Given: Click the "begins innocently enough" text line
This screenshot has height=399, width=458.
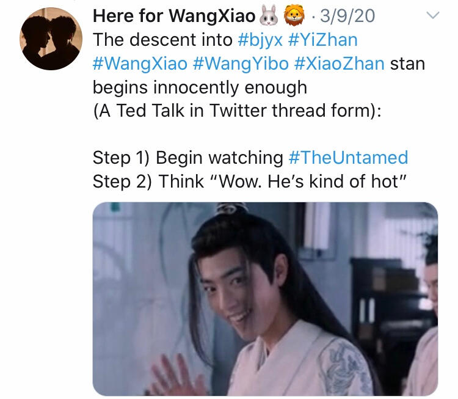Looking at the screenshot, I should (x=200, y=87).
